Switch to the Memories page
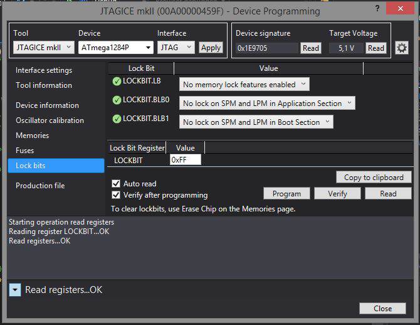Viewport: 420px width, 325px height. (33, 136)
